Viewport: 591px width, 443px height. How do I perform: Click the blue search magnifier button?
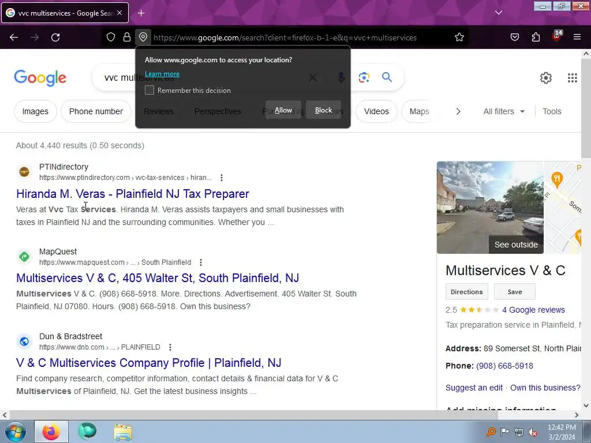387,77
